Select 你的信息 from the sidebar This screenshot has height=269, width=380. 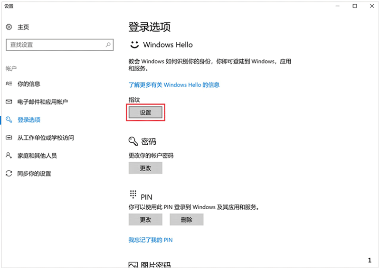click(29, 84)
